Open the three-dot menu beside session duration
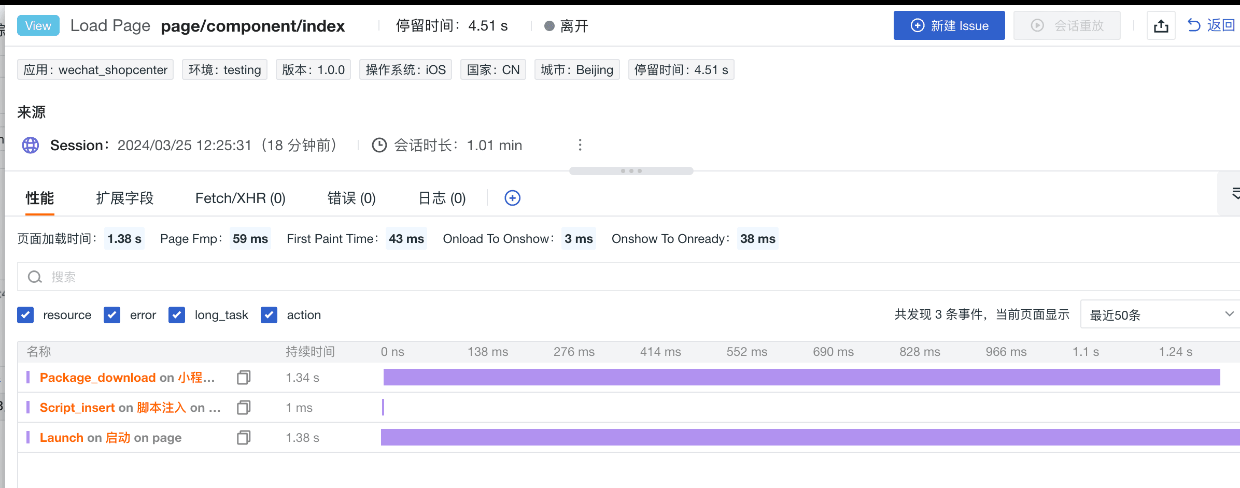The width and height of the screenshot is (1240, 488). pyautogui.click(x=580, y=145)
